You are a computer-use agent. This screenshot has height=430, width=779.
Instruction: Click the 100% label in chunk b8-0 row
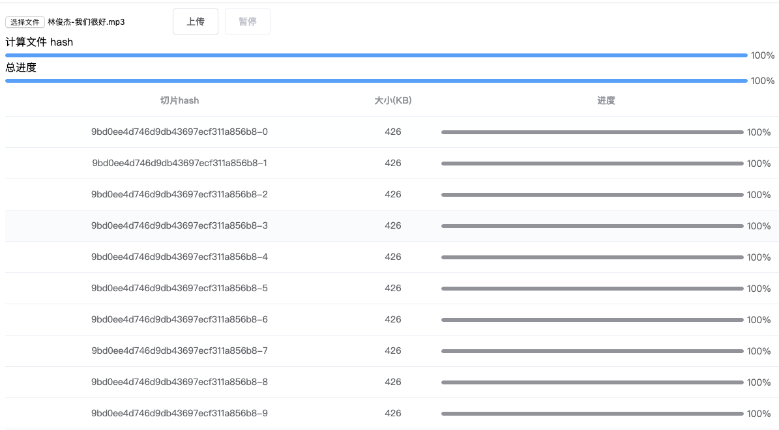[759, 132]
